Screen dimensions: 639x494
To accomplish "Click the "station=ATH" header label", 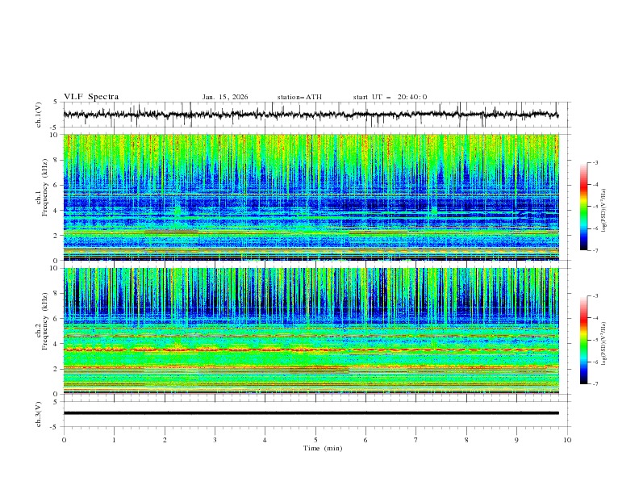I will coord(299,97).
